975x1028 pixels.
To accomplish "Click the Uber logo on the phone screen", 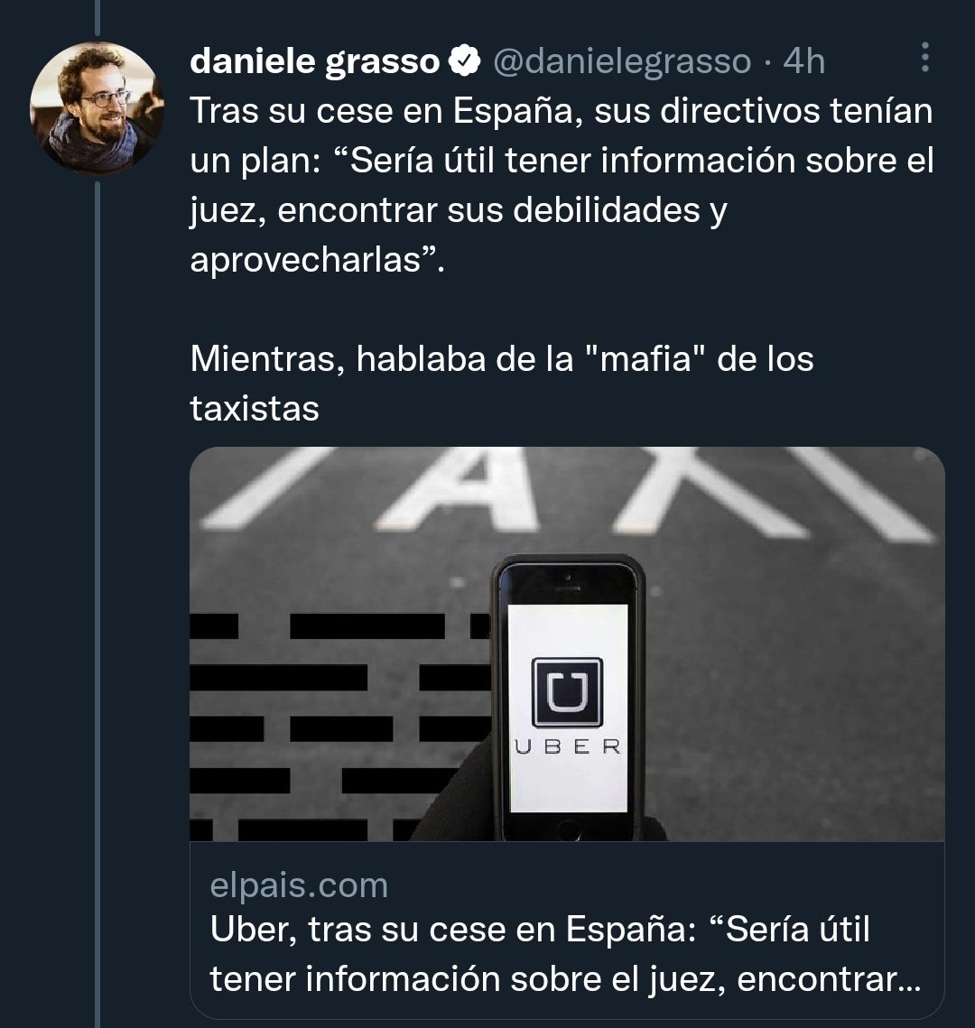I will coord(567,692).
